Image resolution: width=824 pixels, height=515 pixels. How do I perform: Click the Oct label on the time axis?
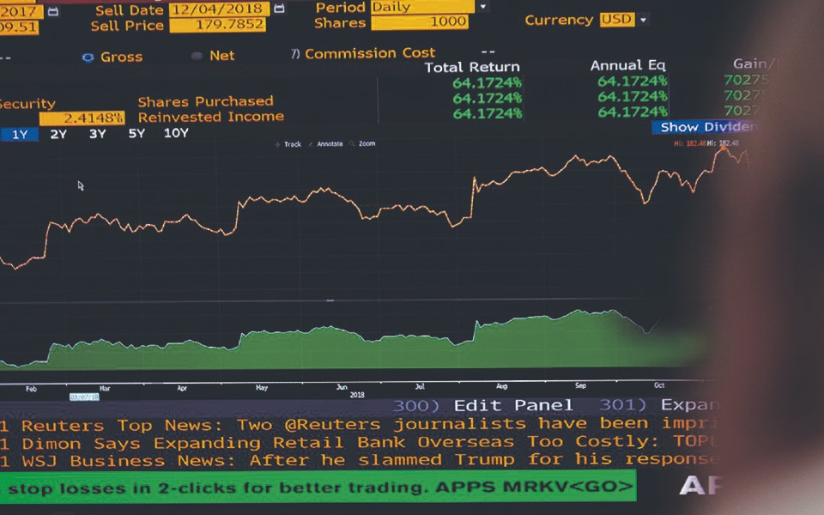659,385
